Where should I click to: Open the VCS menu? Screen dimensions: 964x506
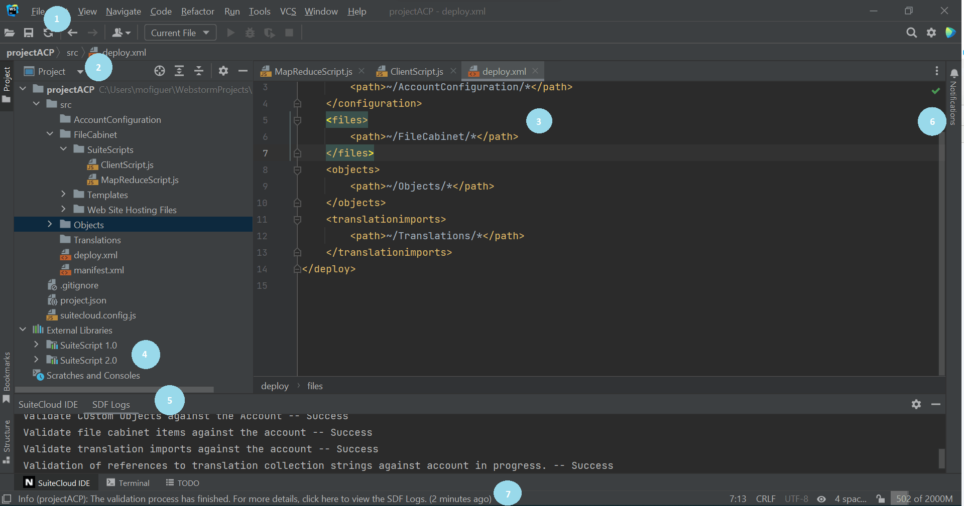[288, 11]
